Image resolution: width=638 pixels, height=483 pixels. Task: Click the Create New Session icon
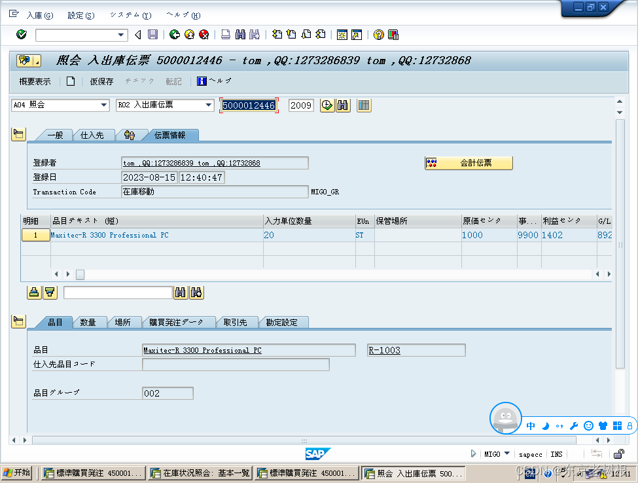coord(342,35)
